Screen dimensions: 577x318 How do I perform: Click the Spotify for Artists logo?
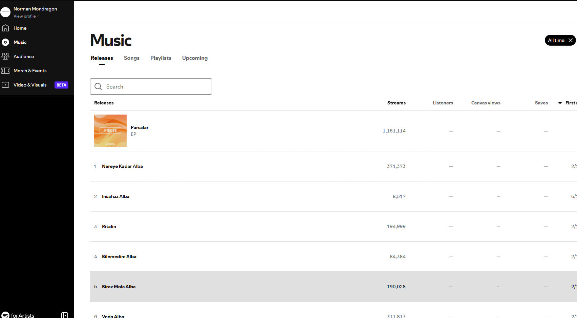(18, 315)
